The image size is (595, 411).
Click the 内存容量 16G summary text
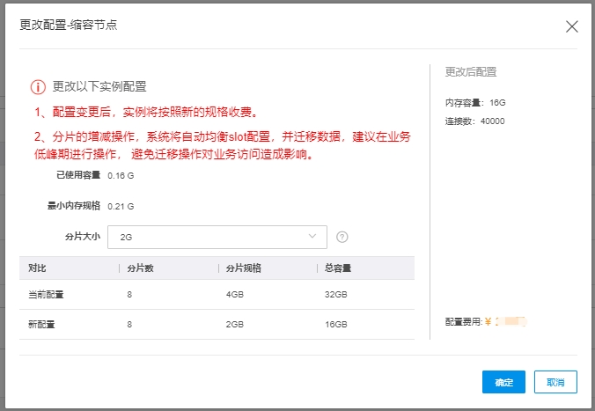point(475,103)
